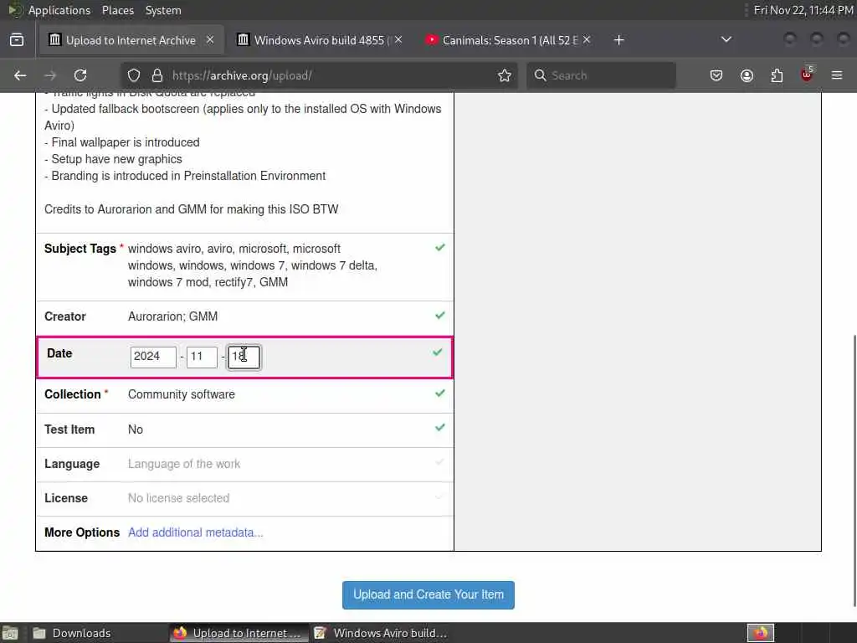The image size is (857, 643).
Task: Expand the list all tabs chevron
Action: pos(726,39)
